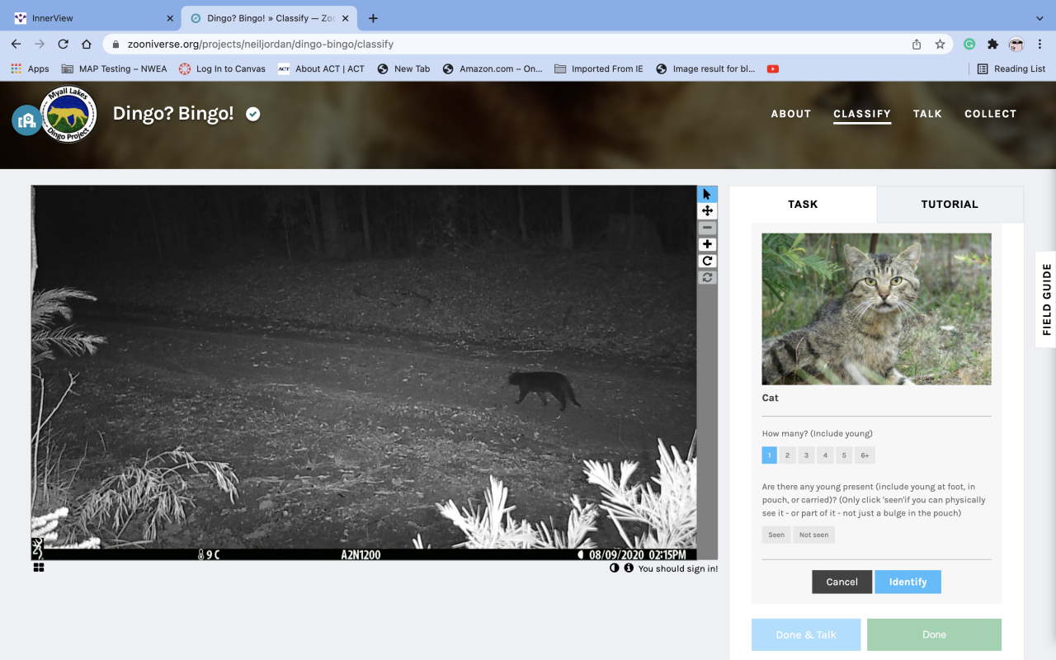Choose Not seen for young present
This screenshot has width=1056, height=660.
[x=813, y=535]
